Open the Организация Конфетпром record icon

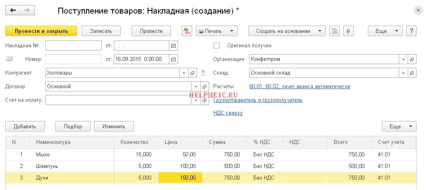pos(411,59)
